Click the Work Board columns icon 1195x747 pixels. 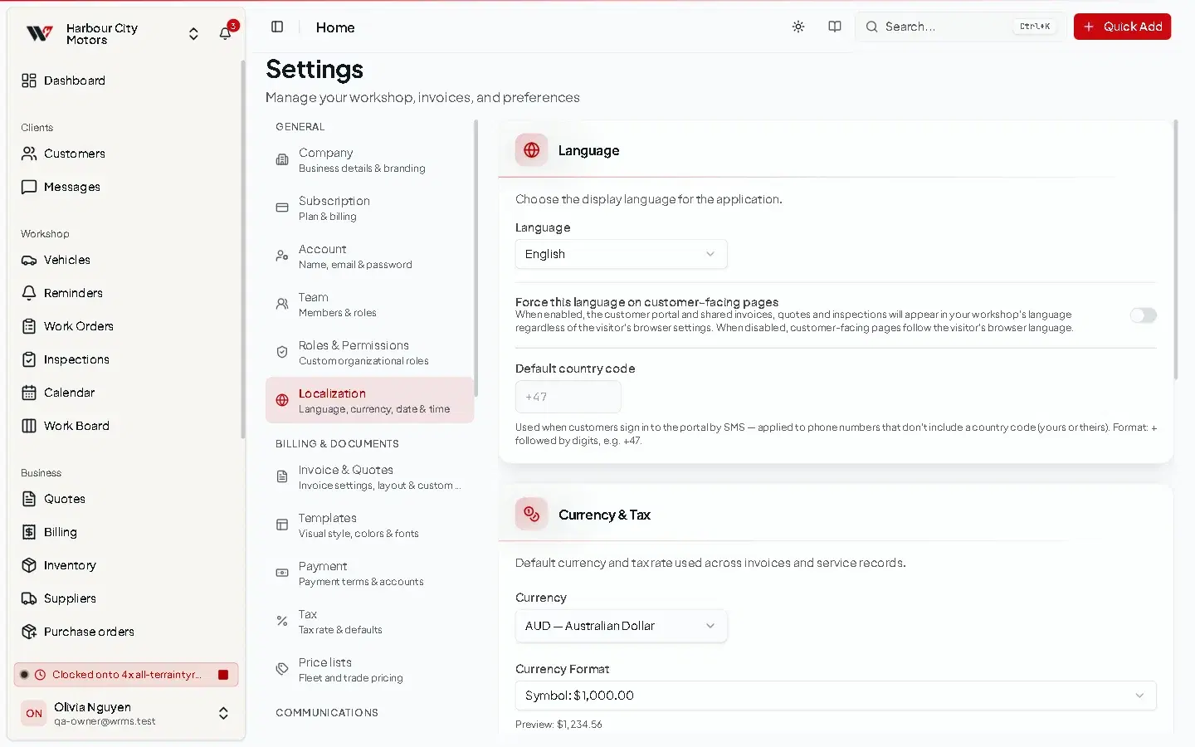[x=29, y=426]
